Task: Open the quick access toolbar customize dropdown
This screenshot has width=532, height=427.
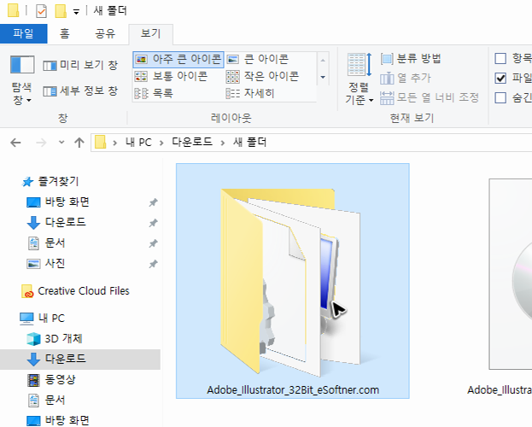Action: 76,12
